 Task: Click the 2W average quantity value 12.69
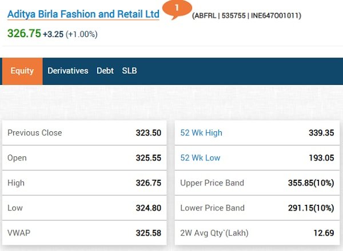pyautogui.click(x=324, y=233)
